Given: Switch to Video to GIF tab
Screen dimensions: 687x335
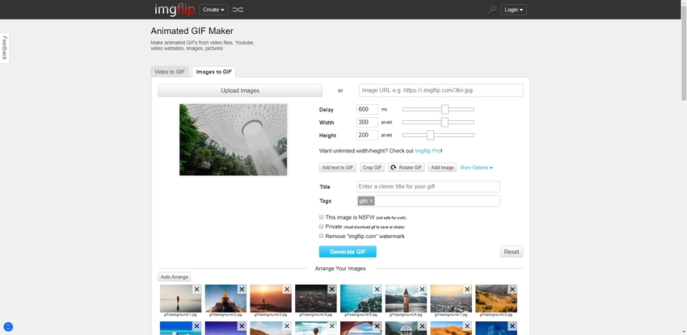Looking at the screenshot, I should tap(170, 72).
